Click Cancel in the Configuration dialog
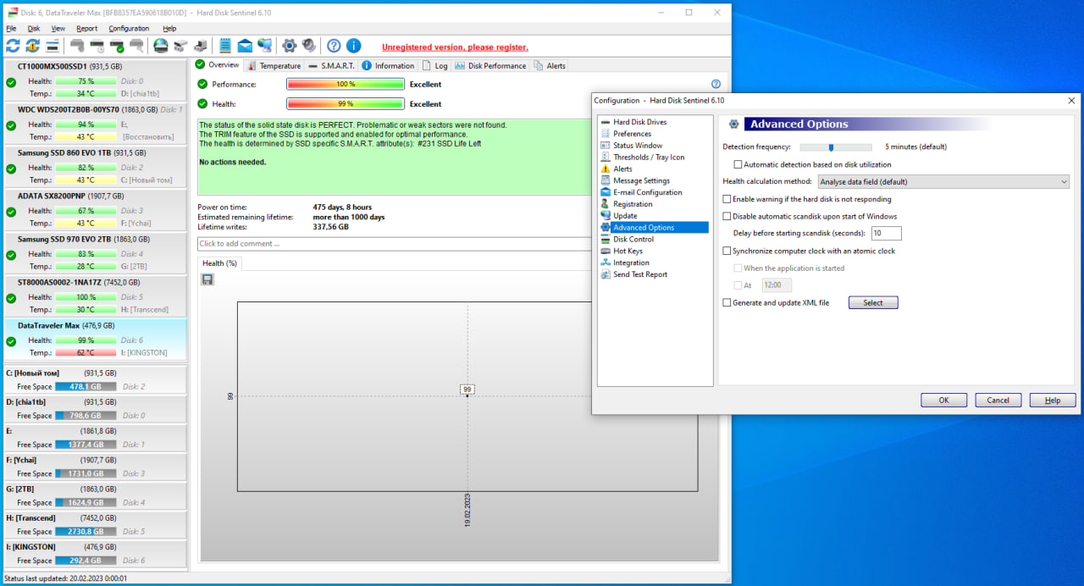The height and width of the screenshot is (586, 1084). tap(998, 400)
